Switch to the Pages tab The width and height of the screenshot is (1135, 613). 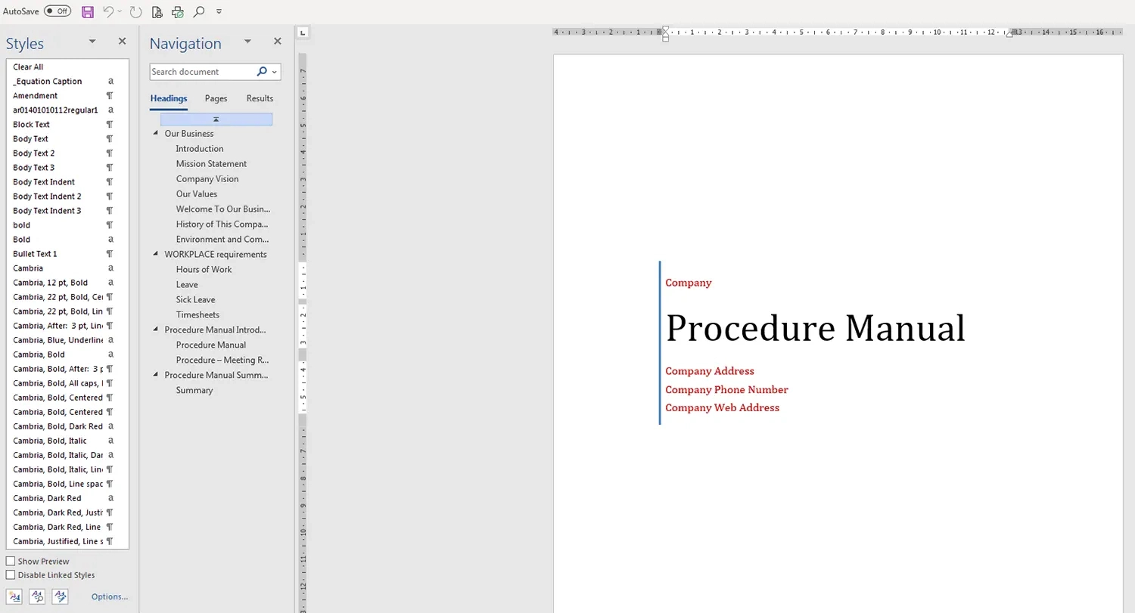pos(216,98)
